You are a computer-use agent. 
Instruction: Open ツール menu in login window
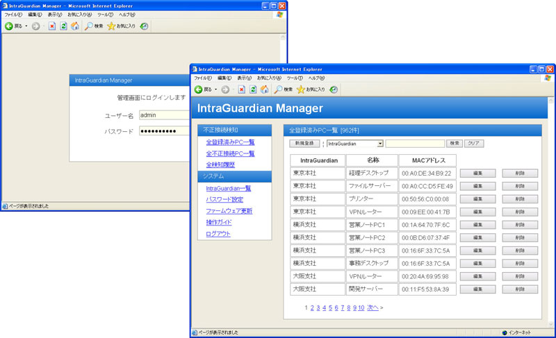[106, 15]
